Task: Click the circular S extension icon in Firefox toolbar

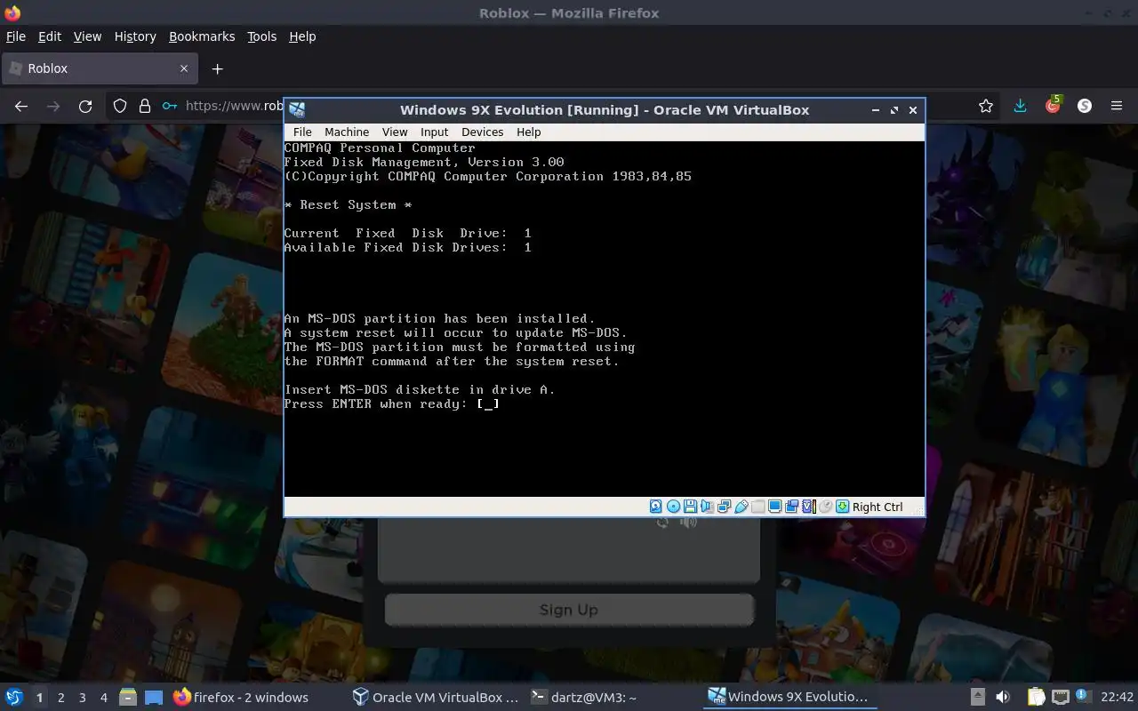Action: coord(1085,106)
